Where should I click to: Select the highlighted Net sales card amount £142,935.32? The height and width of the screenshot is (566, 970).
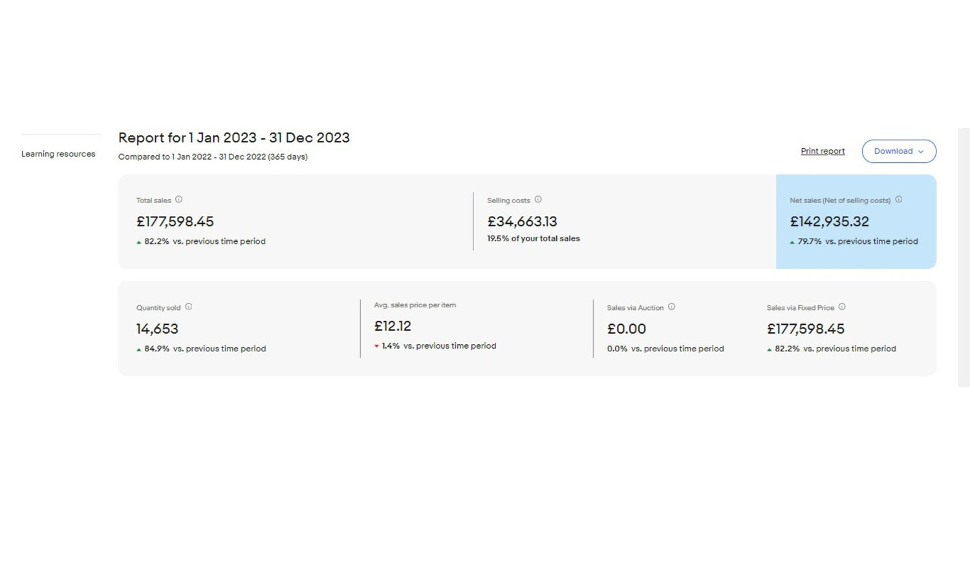(829, 222)
